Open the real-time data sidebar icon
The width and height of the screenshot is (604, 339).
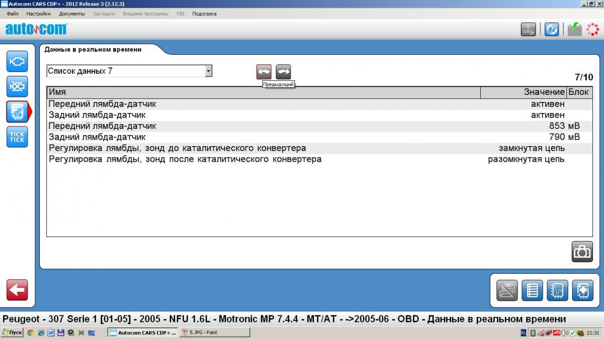point(17,111)
